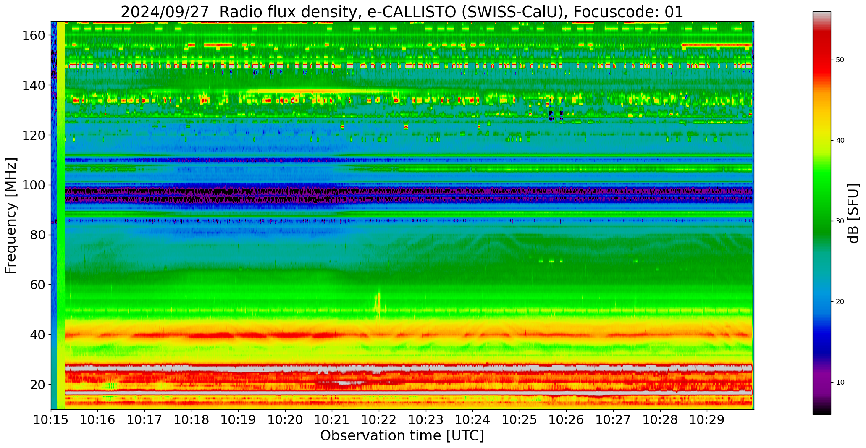Click the 10:17 time tick label
This screenshot has width=866, height=448.
click(x=144, y=419)
